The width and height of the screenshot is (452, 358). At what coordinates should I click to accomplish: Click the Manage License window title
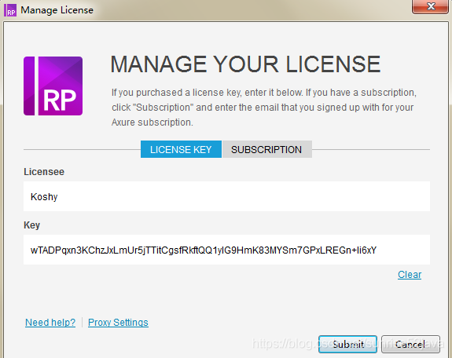coord(57,10)
